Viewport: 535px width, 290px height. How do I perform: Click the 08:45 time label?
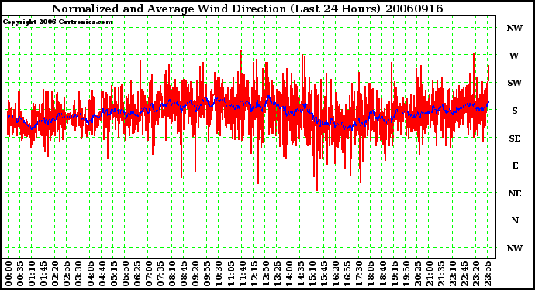pos(184,274)
